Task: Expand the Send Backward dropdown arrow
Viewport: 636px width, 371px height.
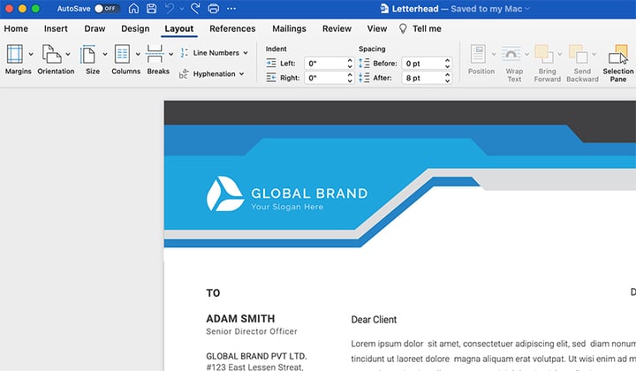Action: pyautogui.click(x=594, y=54)
